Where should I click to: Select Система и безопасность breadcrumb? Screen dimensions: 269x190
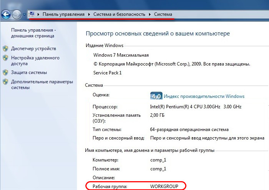[x=119, y=14]
